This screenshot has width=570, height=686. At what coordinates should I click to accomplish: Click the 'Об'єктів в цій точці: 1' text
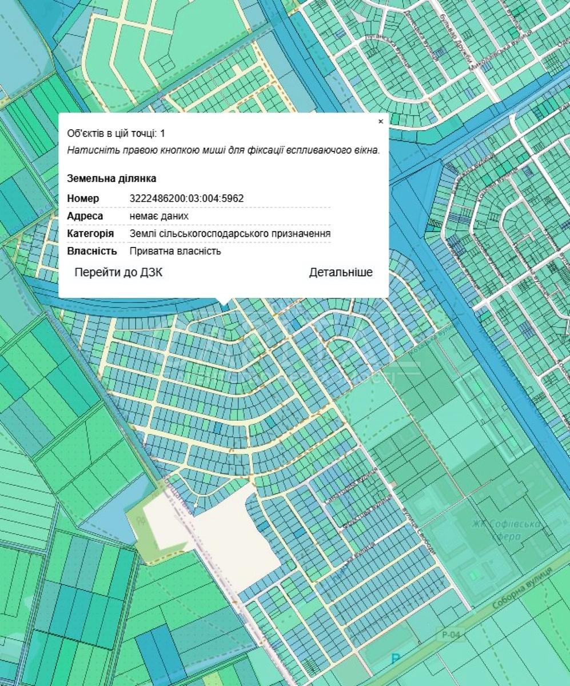[116, 133]
